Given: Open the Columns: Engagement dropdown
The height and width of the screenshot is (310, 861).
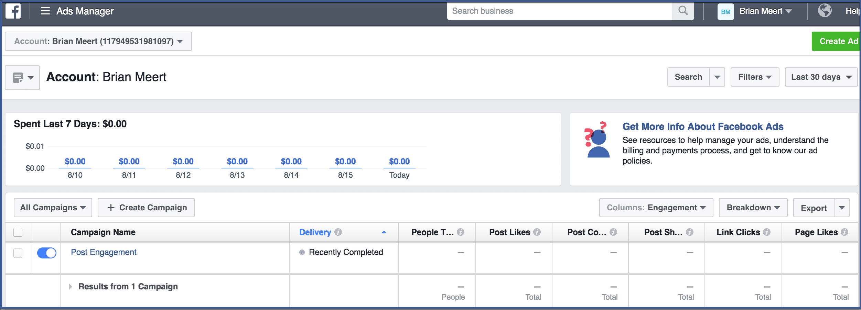Looking at the screenshot, I should point(656,208).
